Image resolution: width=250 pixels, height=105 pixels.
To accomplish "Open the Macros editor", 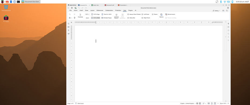I will tap(161, 16).
